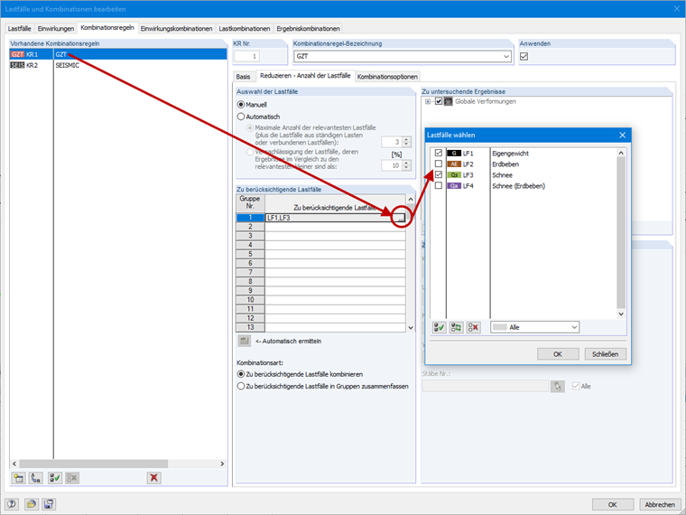This screenshot has height=515, width=686.
Task: Click the member pick icon next to Stäbe Nr.
Action: [558, 386]
